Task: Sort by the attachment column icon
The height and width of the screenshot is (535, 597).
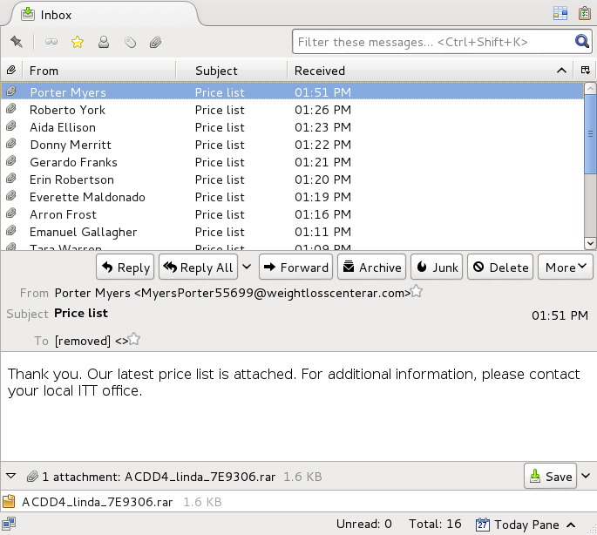Action: click(x=11, y=71)
